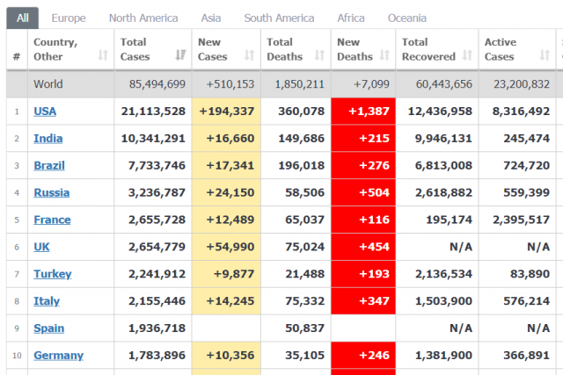Switch to the Asia tab

[211, 18]
